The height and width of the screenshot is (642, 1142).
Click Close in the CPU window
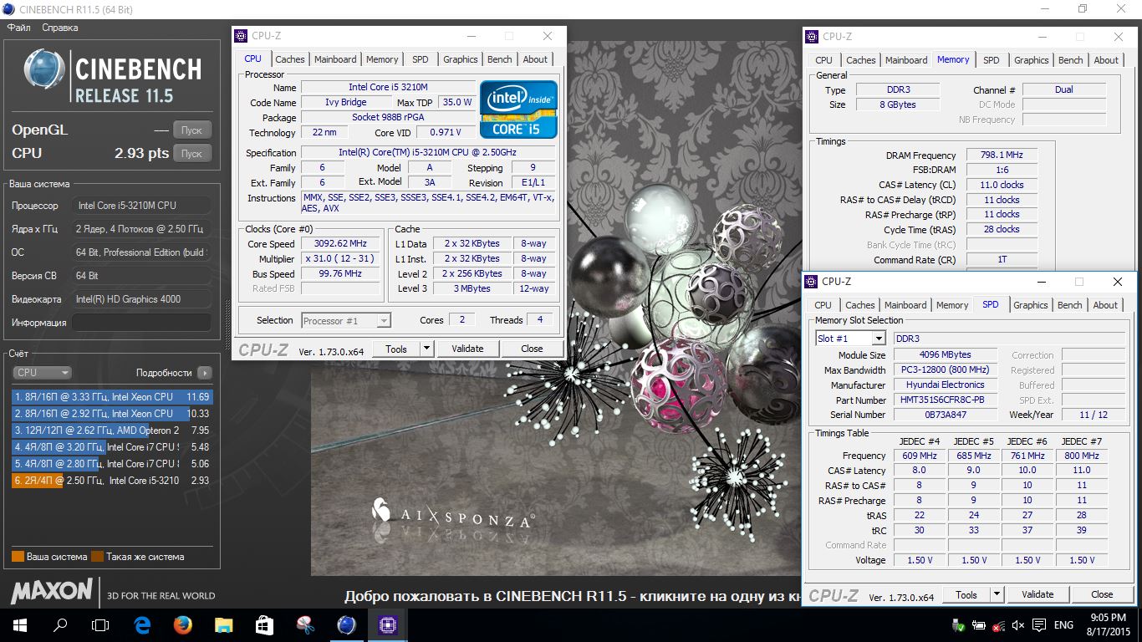point(532,349)
